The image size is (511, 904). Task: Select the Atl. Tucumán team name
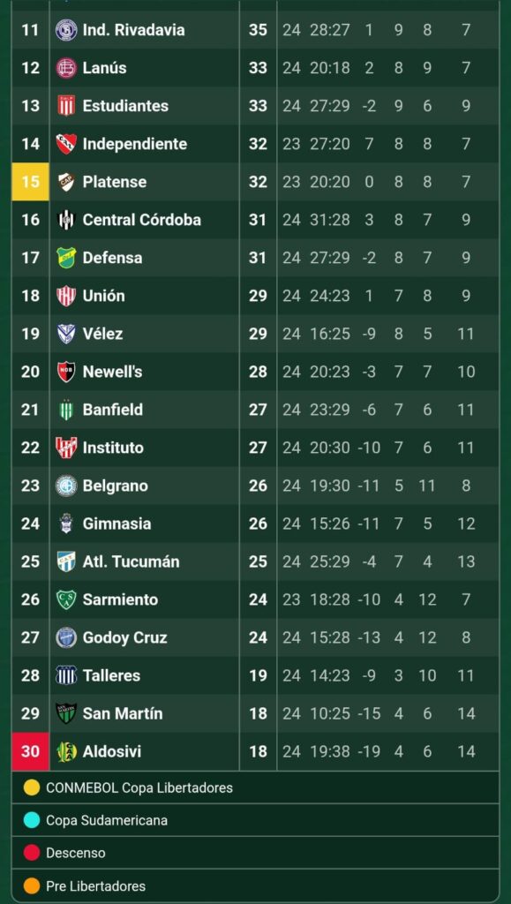131,561
